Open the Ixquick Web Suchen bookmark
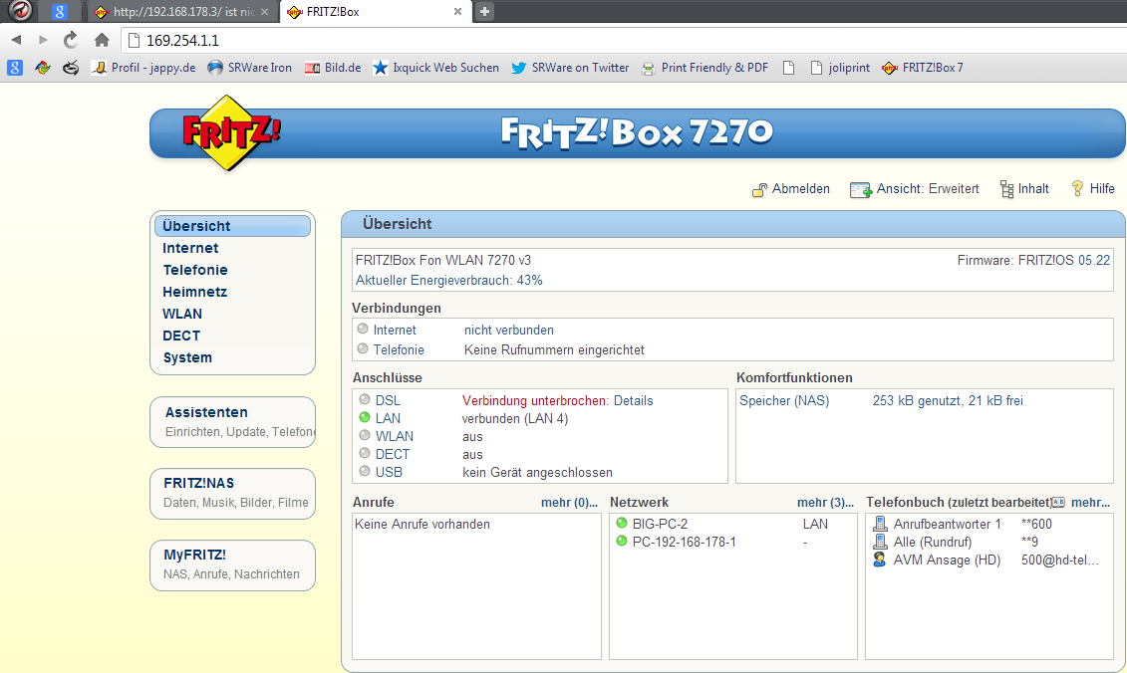The height and width of the screenshot is (673, 1127). pyautogui.click(x=435, y=68)
